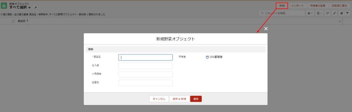Viewport: 352px width, 112px height.
Task: Click the red 保存 button
Action: [196, 99]
